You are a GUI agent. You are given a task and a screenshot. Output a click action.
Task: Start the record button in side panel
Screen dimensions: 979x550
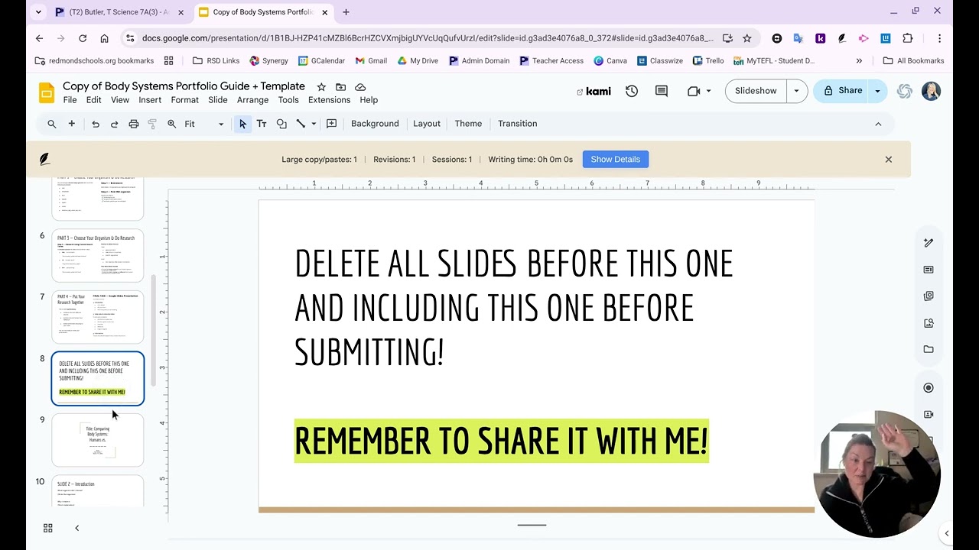(x=929, y=388)
